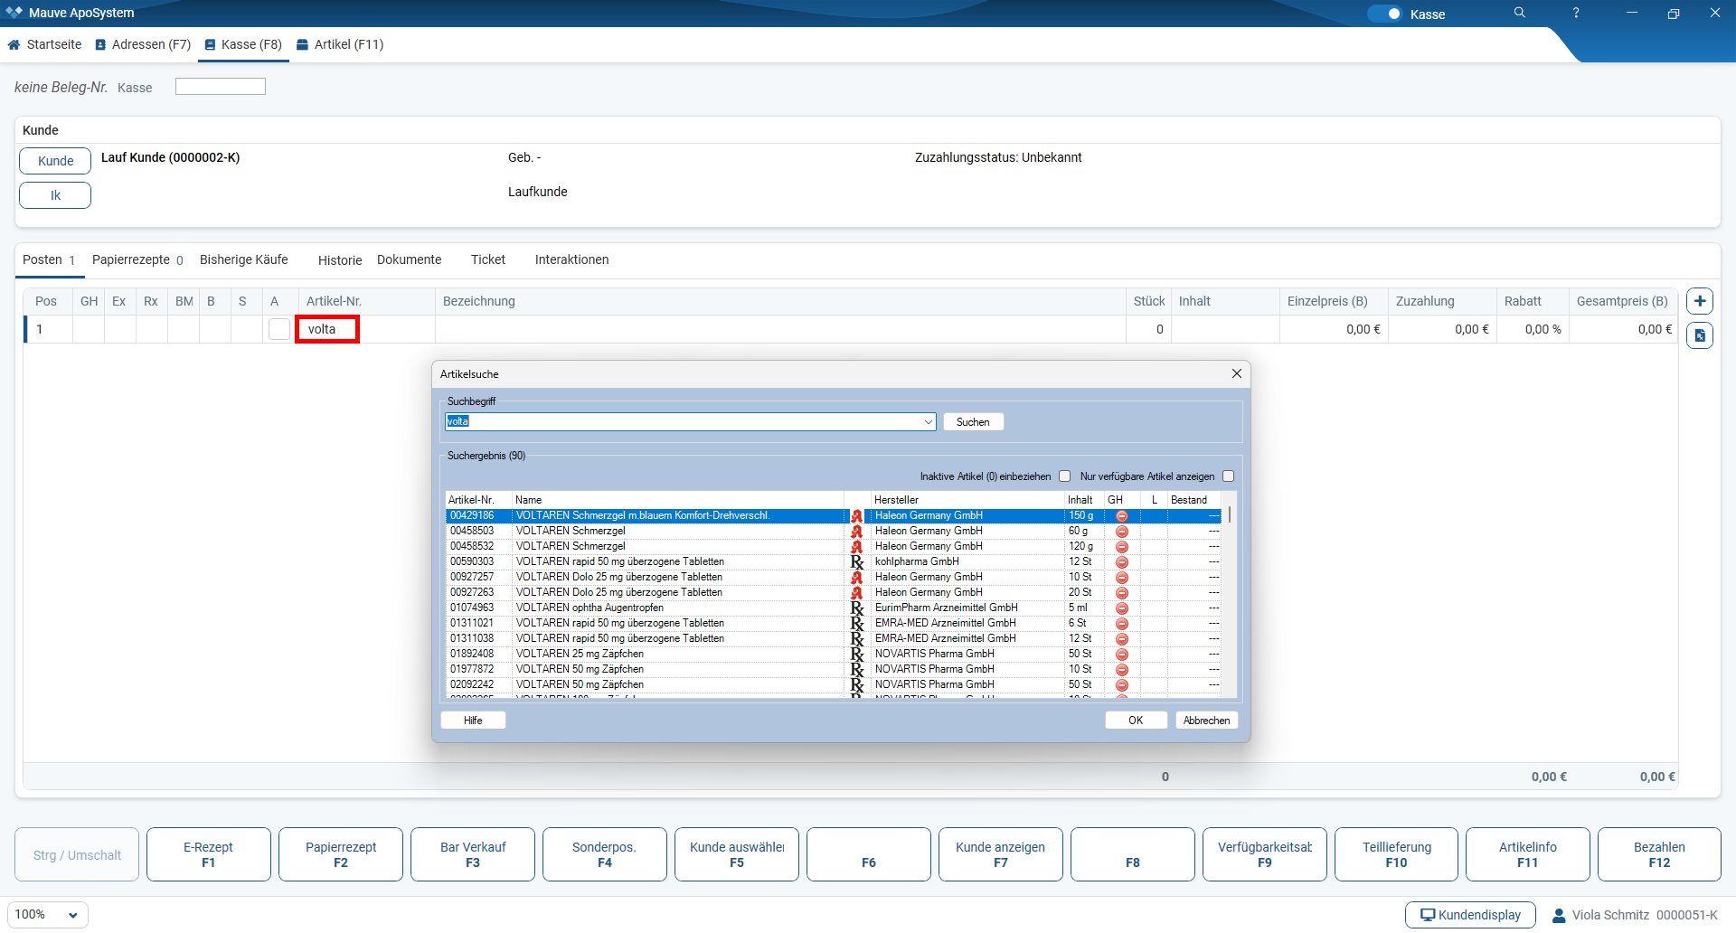Sort results by Artikel-Nr. column in dialog
This screenshot has height=933, width=1736.
[x=478, y=500]
